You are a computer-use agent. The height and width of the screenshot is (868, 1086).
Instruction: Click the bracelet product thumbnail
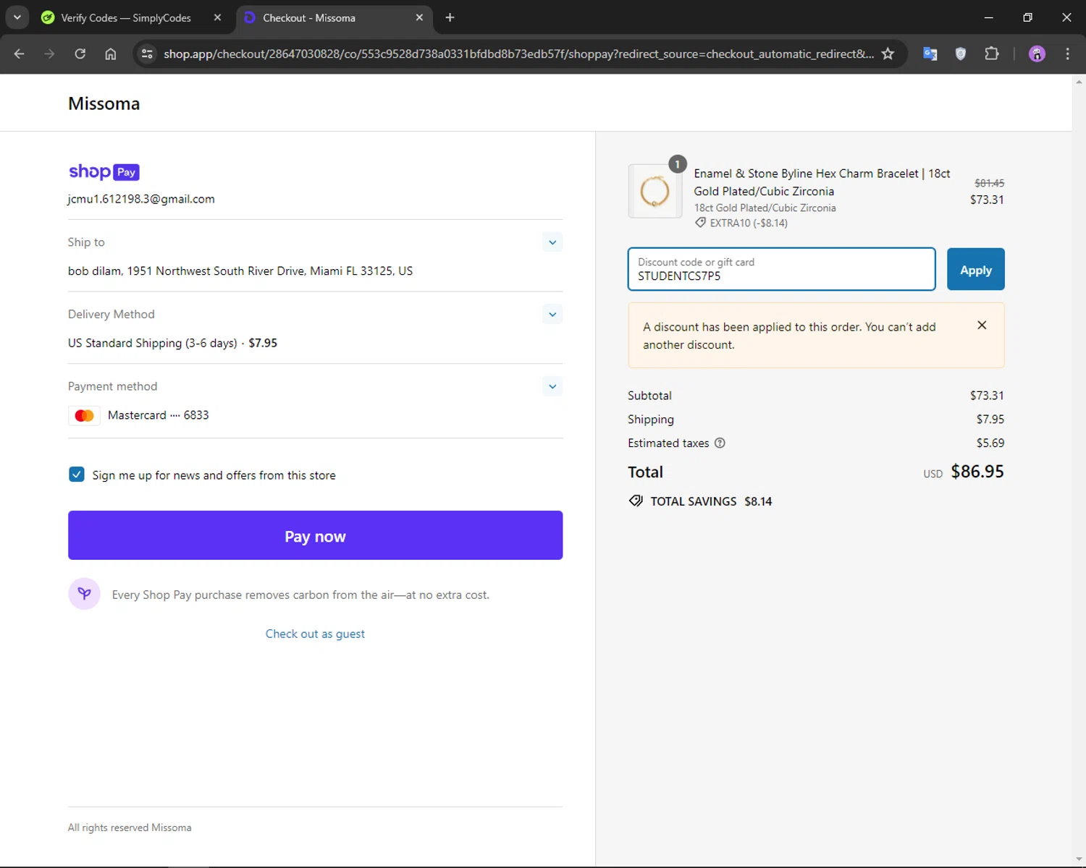[655, 191]
